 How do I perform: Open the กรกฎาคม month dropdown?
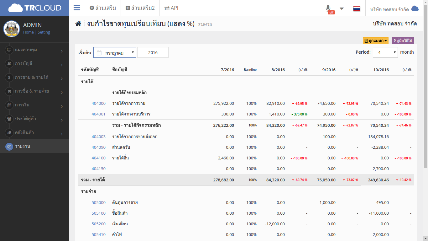[114, 52]
